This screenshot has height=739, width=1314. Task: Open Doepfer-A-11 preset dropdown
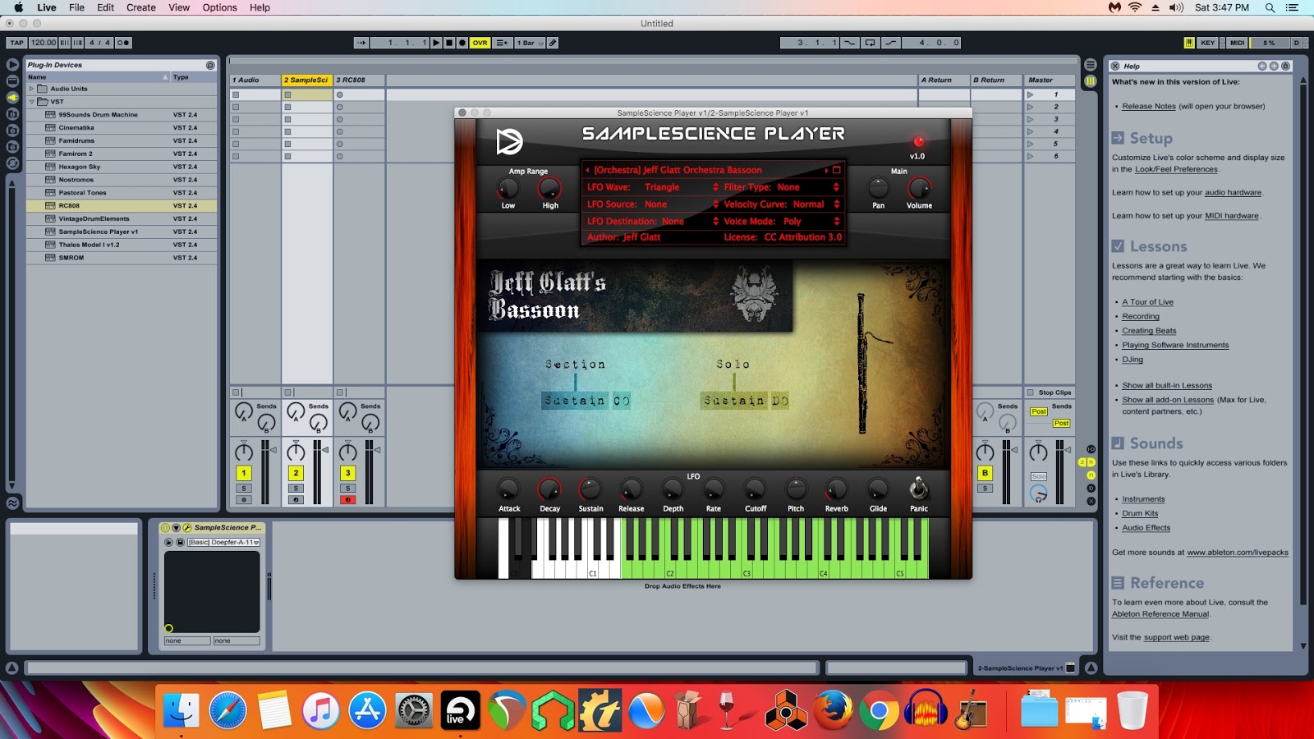tap(224, 542)
